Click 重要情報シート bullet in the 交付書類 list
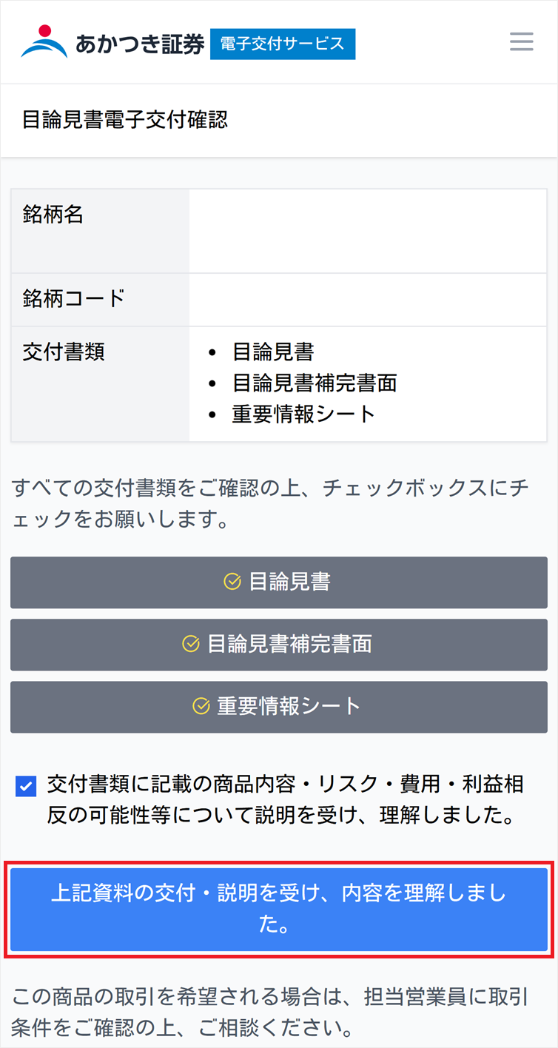 pyautogui.click(x=303, y=414)
